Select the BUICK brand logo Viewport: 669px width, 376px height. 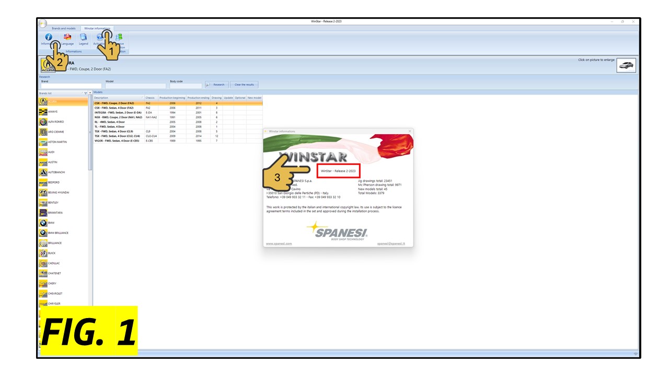pyautogui.click(x=43, y=253)
